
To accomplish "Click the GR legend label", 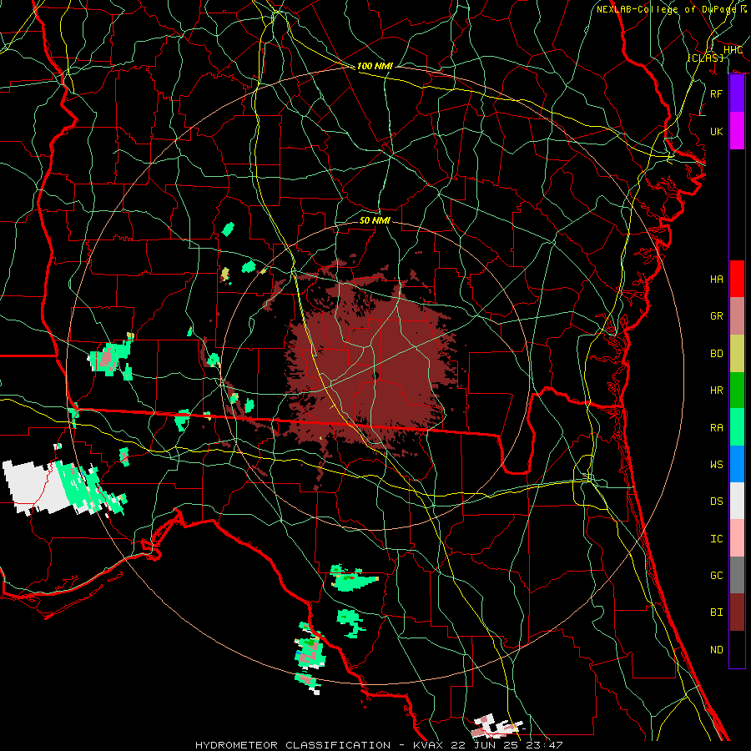I will point(716,316).
